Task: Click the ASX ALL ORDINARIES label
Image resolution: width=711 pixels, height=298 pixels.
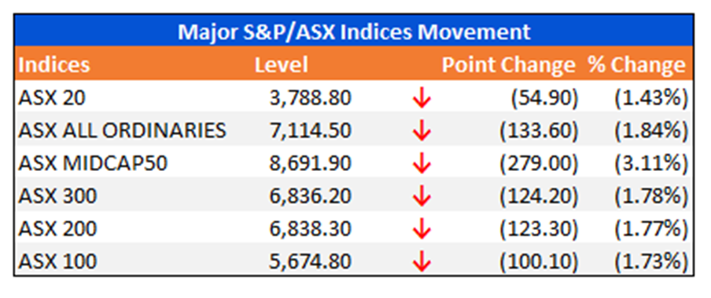Action: click(x=122, y=131)
